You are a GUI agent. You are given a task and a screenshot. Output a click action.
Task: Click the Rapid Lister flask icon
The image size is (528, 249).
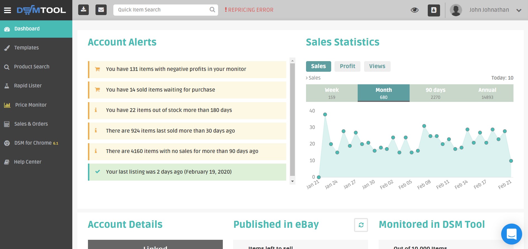coord(7,86)
